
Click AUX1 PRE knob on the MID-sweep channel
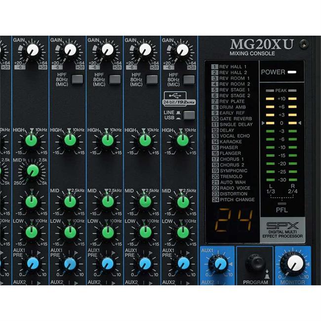click(x=33, y=264)
